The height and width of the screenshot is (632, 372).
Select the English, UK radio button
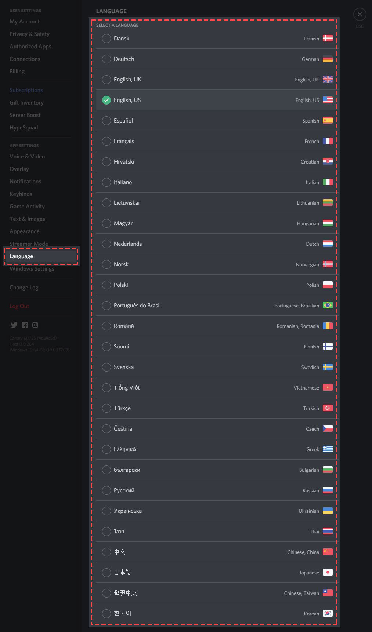pos(106,80)
